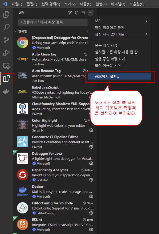Image resolution: width=159 pixels, height=234 pixels.
Task: Click the Dependency Analytics Red Hat logo
Action: point(23,174)
